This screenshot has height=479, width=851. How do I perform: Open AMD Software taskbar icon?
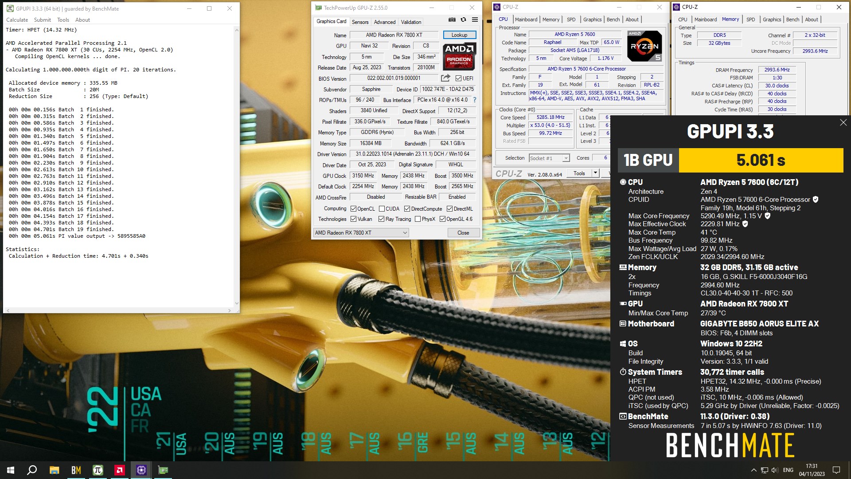[x=120, y=470]
